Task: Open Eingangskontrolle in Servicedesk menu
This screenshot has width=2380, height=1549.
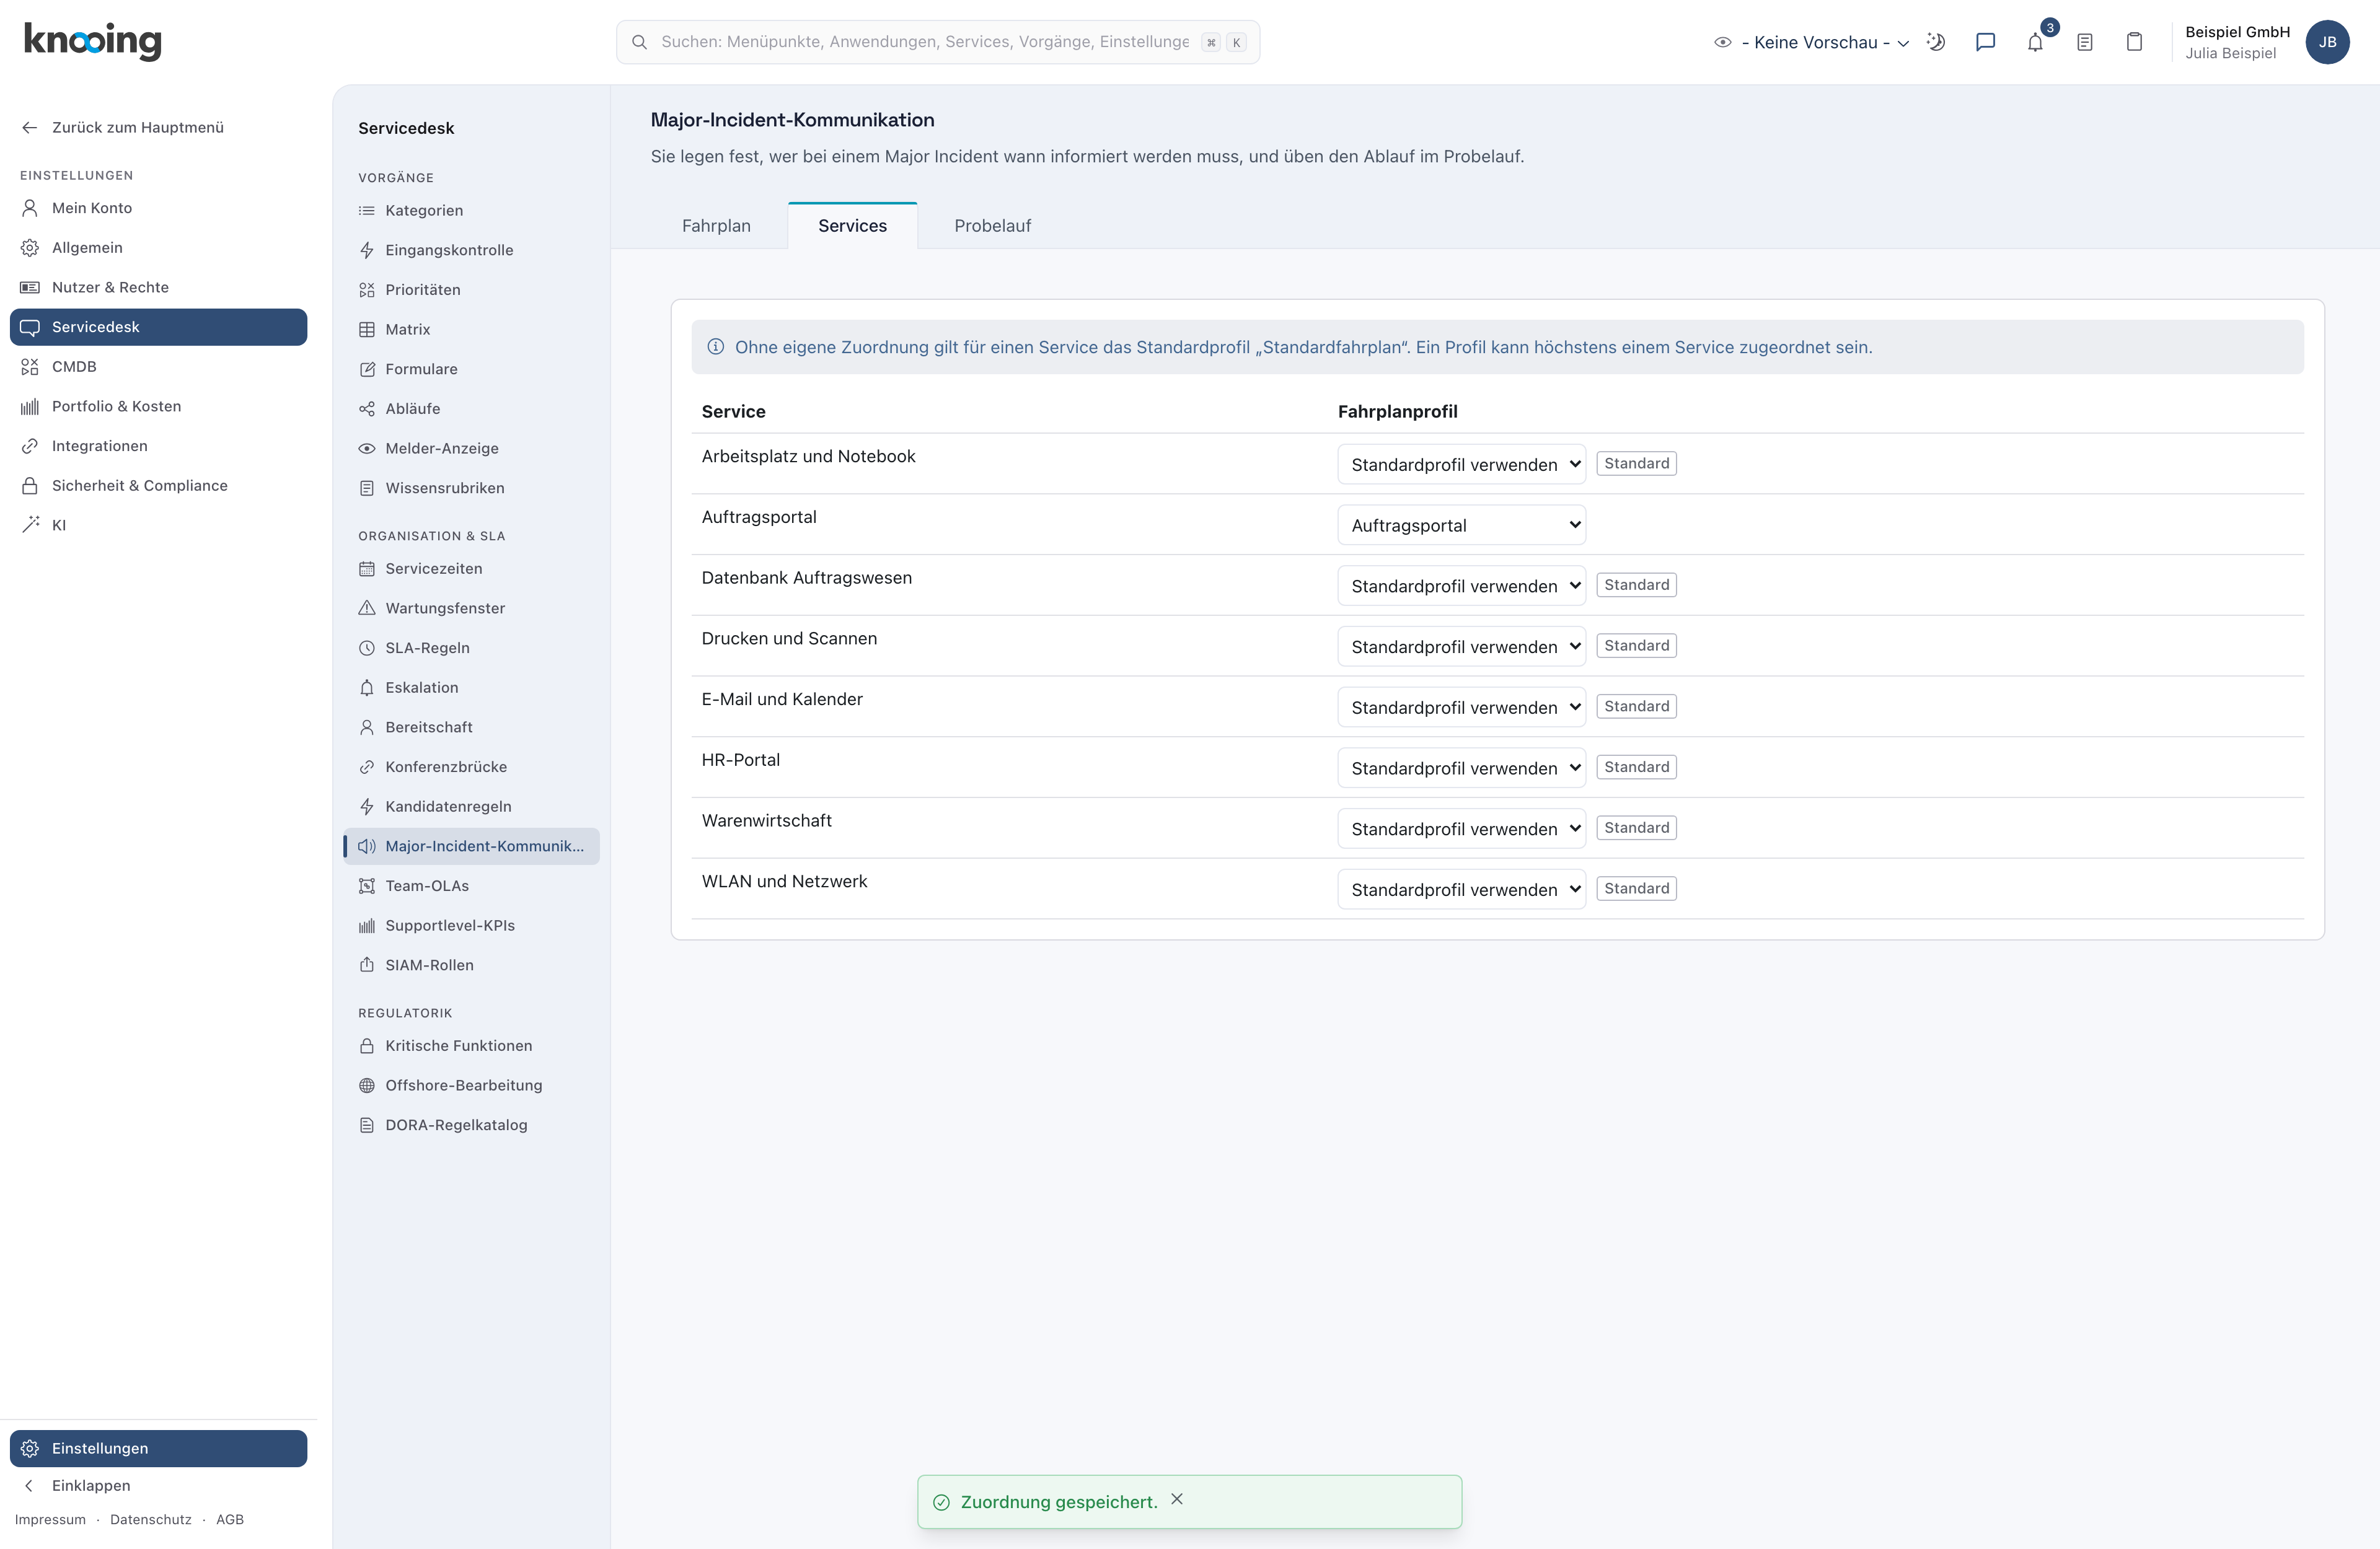Action: coord(471,250)
